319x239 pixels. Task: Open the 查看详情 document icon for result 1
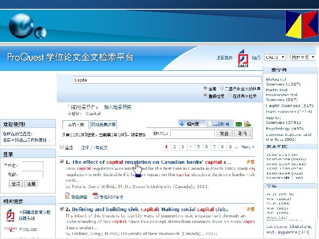pyautogui.click(x=68, y=196)
